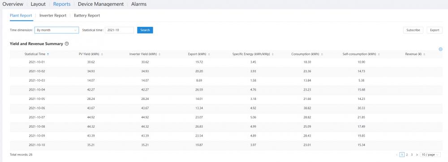Sort the Consumption (kWh) column
448x162 pixels.
tap(322, 54)
